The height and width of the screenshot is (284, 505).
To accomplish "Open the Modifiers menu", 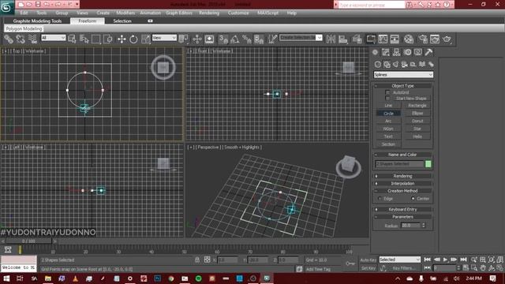I will tap(125, 13).
